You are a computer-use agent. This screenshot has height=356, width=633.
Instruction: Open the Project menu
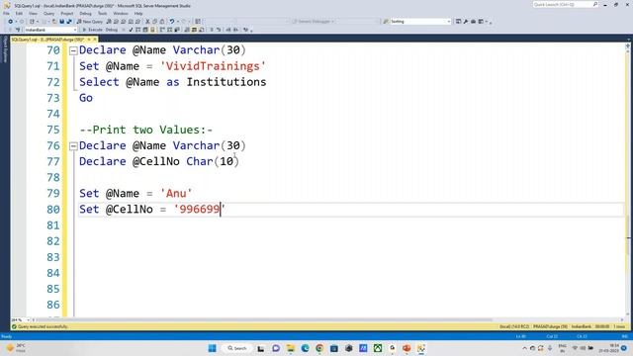pyautogui.click(x=67, y=13)
